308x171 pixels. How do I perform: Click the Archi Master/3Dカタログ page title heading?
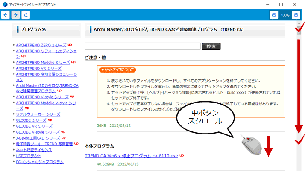pos(169,30)
